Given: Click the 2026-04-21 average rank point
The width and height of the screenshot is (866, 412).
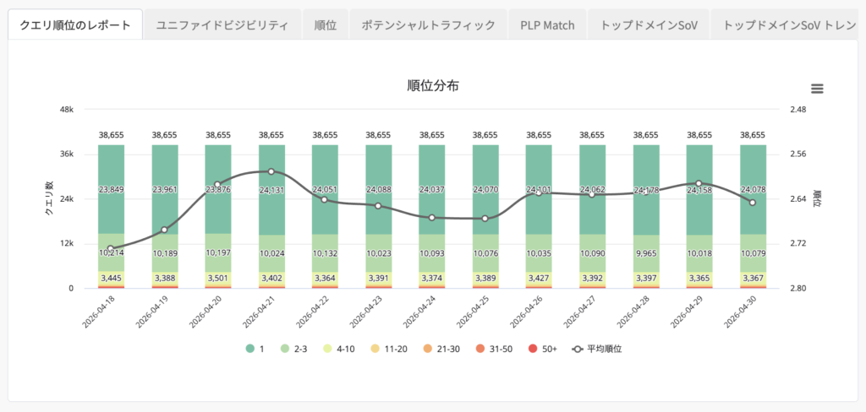Looking at the screenshot, I should (271, 171).
